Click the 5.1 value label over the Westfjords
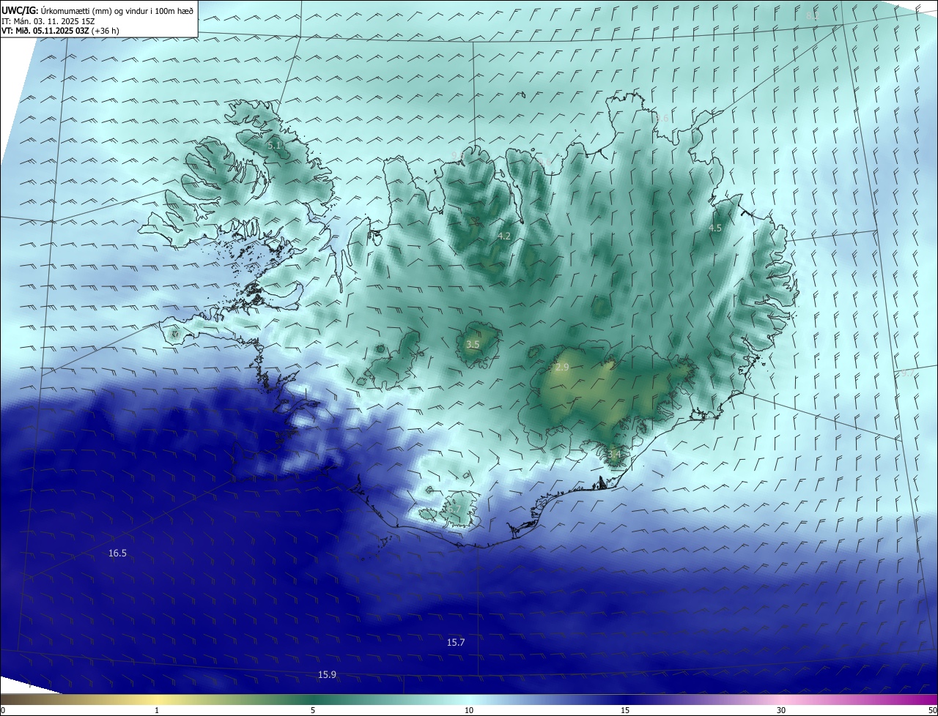The width and height of the screenshot is (938, 716). [x=275, y=146]
